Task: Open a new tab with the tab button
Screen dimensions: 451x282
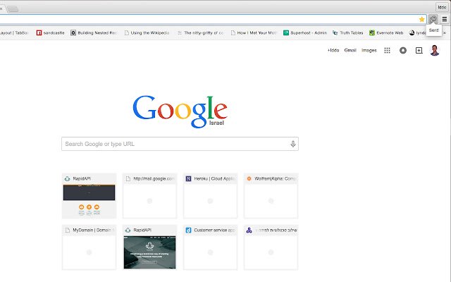Action: pyautogui.click(x=13, y=9)
